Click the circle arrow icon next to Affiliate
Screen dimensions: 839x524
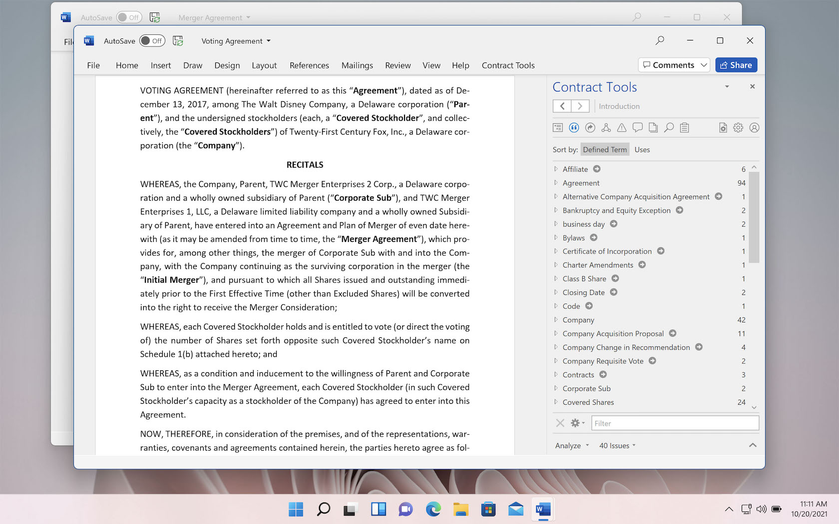(x=597, y=169)
